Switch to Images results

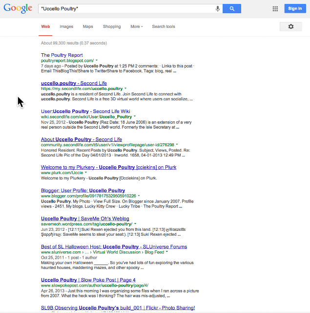pos(66,26)
